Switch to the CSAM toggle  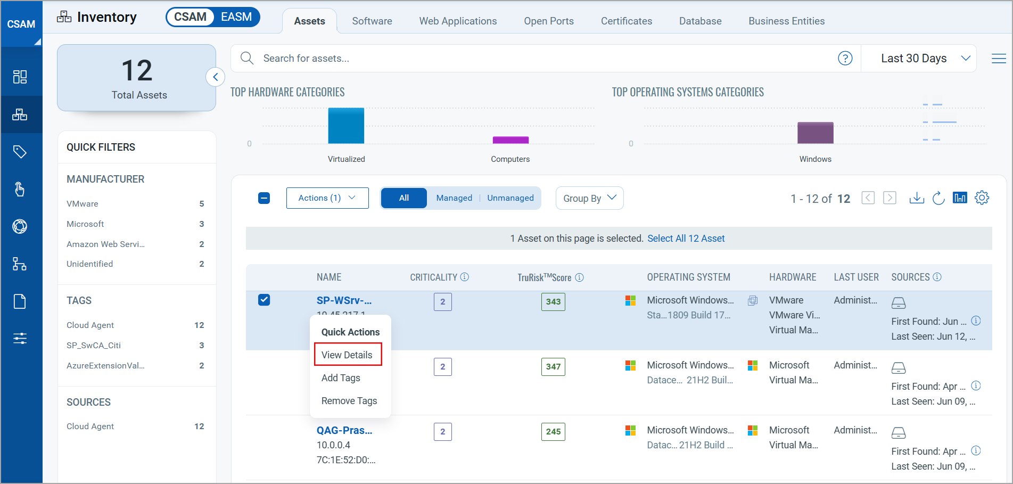click(x=191, y=17)
